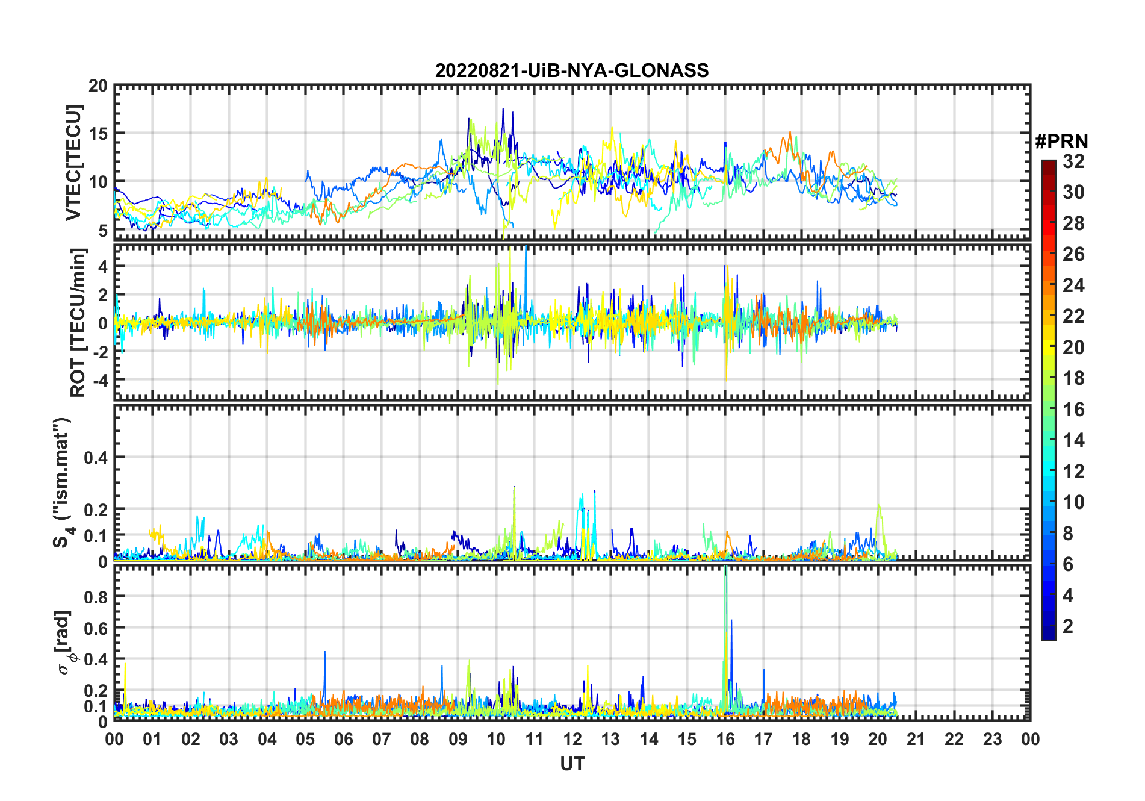
Task: Click UT axis tick label 05
Action: pyautogui.click(x=305, y=739)
